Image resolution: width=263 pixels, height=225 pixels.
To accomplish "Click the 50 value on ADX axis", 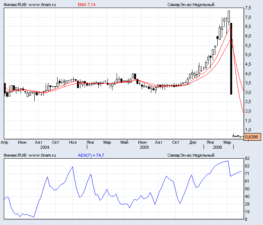I will point(247,189).
